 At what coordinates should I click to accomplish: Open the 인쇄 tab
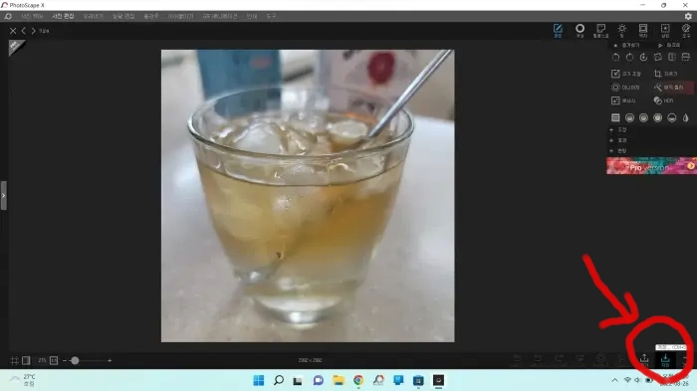[x=252, y=16]
